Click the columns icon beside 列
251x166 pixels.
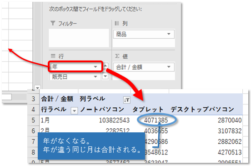pos(117,23)
